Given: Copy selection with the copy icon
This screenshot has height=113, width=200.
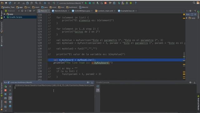Looking at the screenshot, I should (27, 3).
